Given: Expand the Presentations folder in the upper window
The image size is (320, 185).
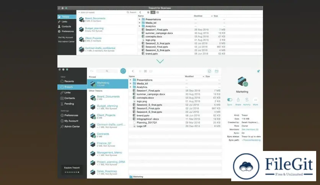Looking at the screenshot, I should coord(140,19).
